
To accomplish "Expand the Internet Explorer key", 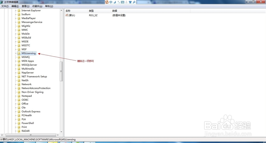I will point(16,11).
